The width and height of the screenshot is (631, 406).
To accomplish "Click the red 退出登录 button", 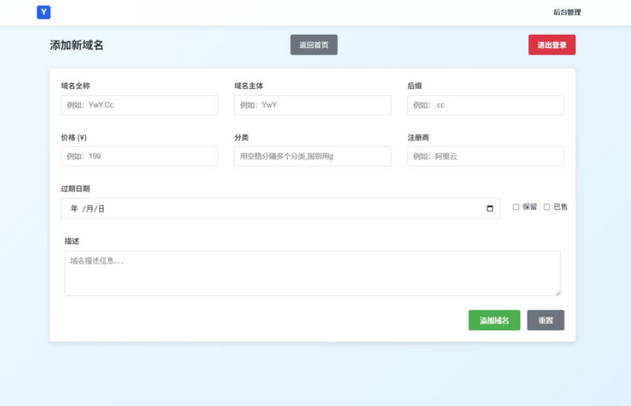I will [552, 45].
